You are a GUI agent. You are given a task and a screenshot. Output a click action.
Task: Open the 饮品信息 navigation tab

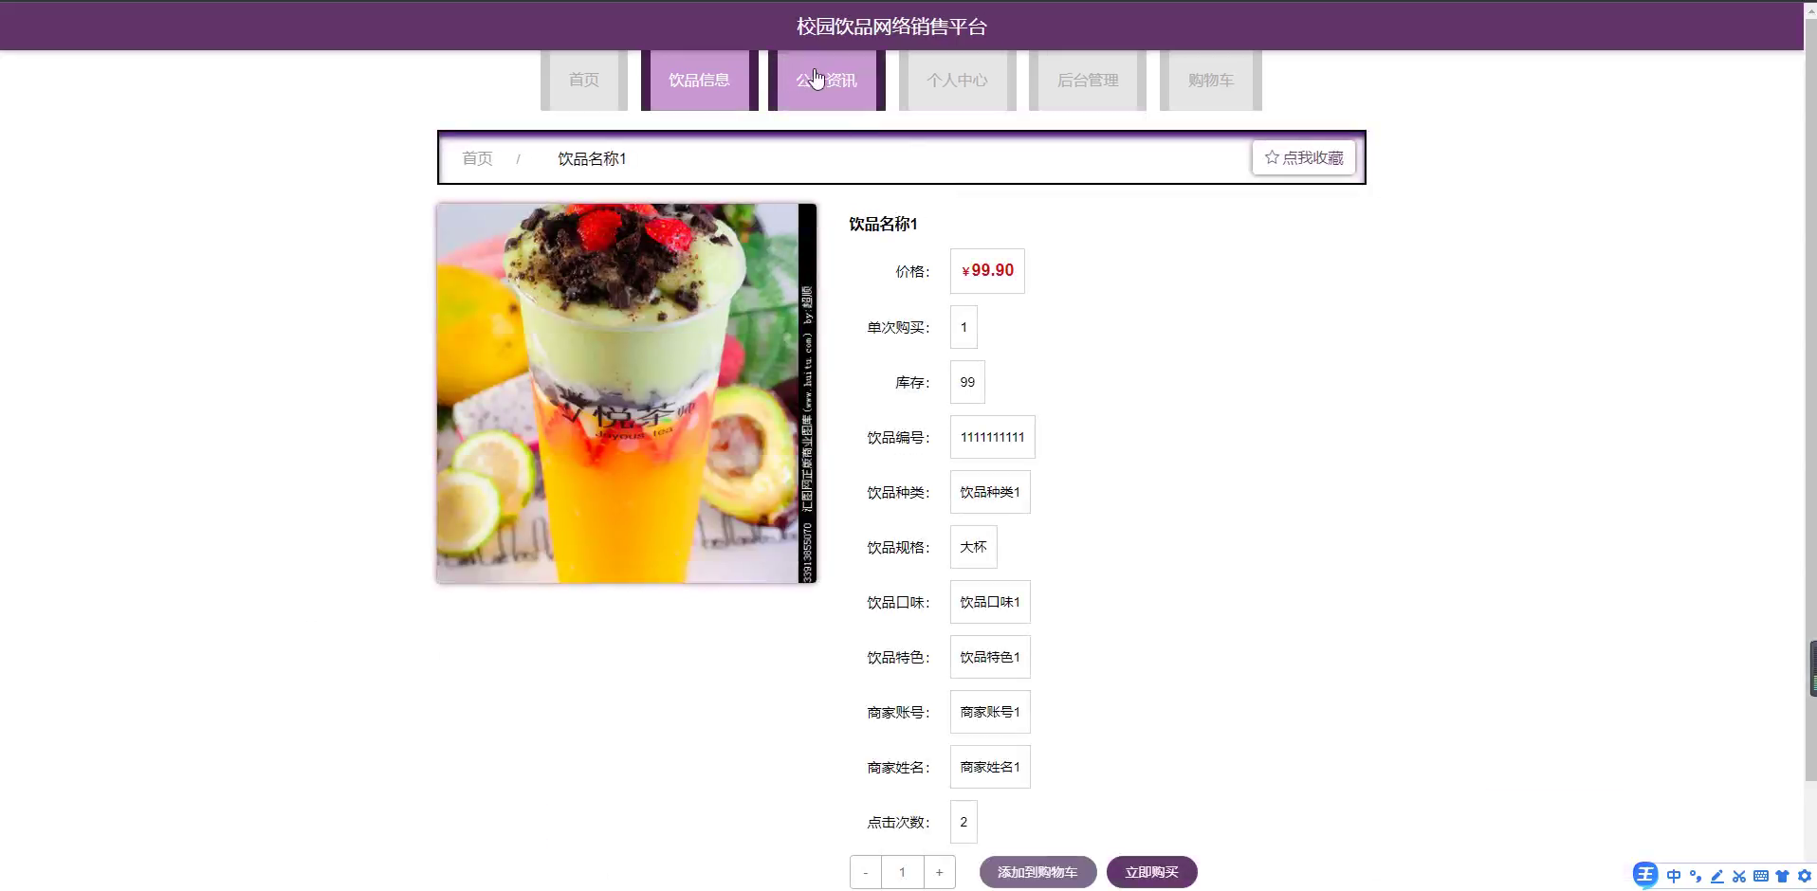pyautogui.click(x=700, y=80)
